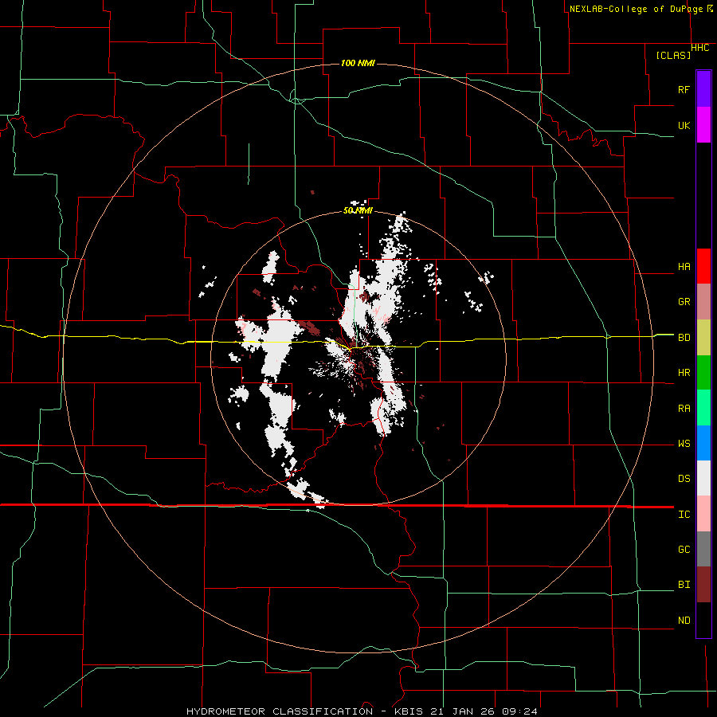Screen dimensions: 717x717
Task: Click the 50 NMI range ring label
Action: tap(358, 211)
